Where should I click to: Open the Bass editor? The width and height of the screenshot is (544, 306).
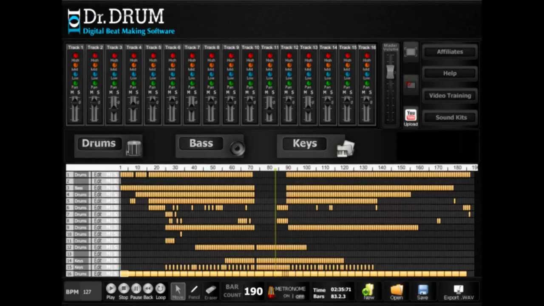[201, 143]
